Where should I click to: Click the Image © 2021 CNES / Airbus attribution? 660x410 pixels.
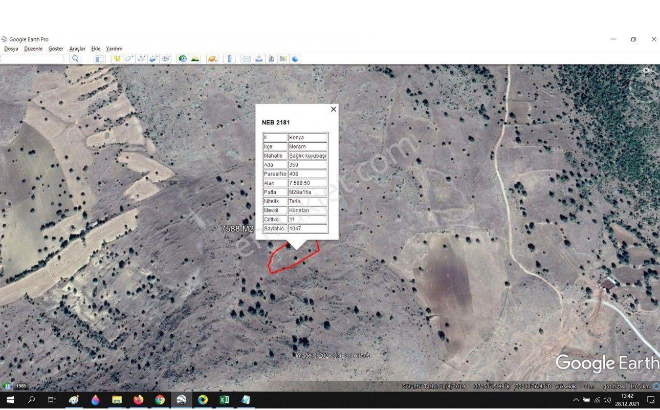click(333, 355)
